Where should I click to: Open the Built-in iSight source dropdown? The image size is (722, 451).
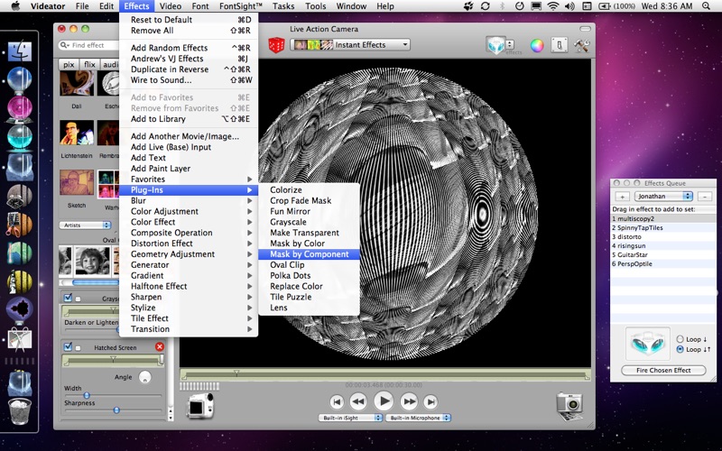pos(350,418)
